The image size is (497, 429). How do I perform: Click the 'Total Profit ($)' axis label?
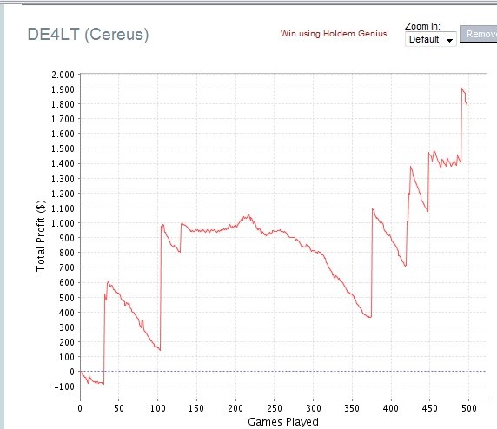(41, 235)
